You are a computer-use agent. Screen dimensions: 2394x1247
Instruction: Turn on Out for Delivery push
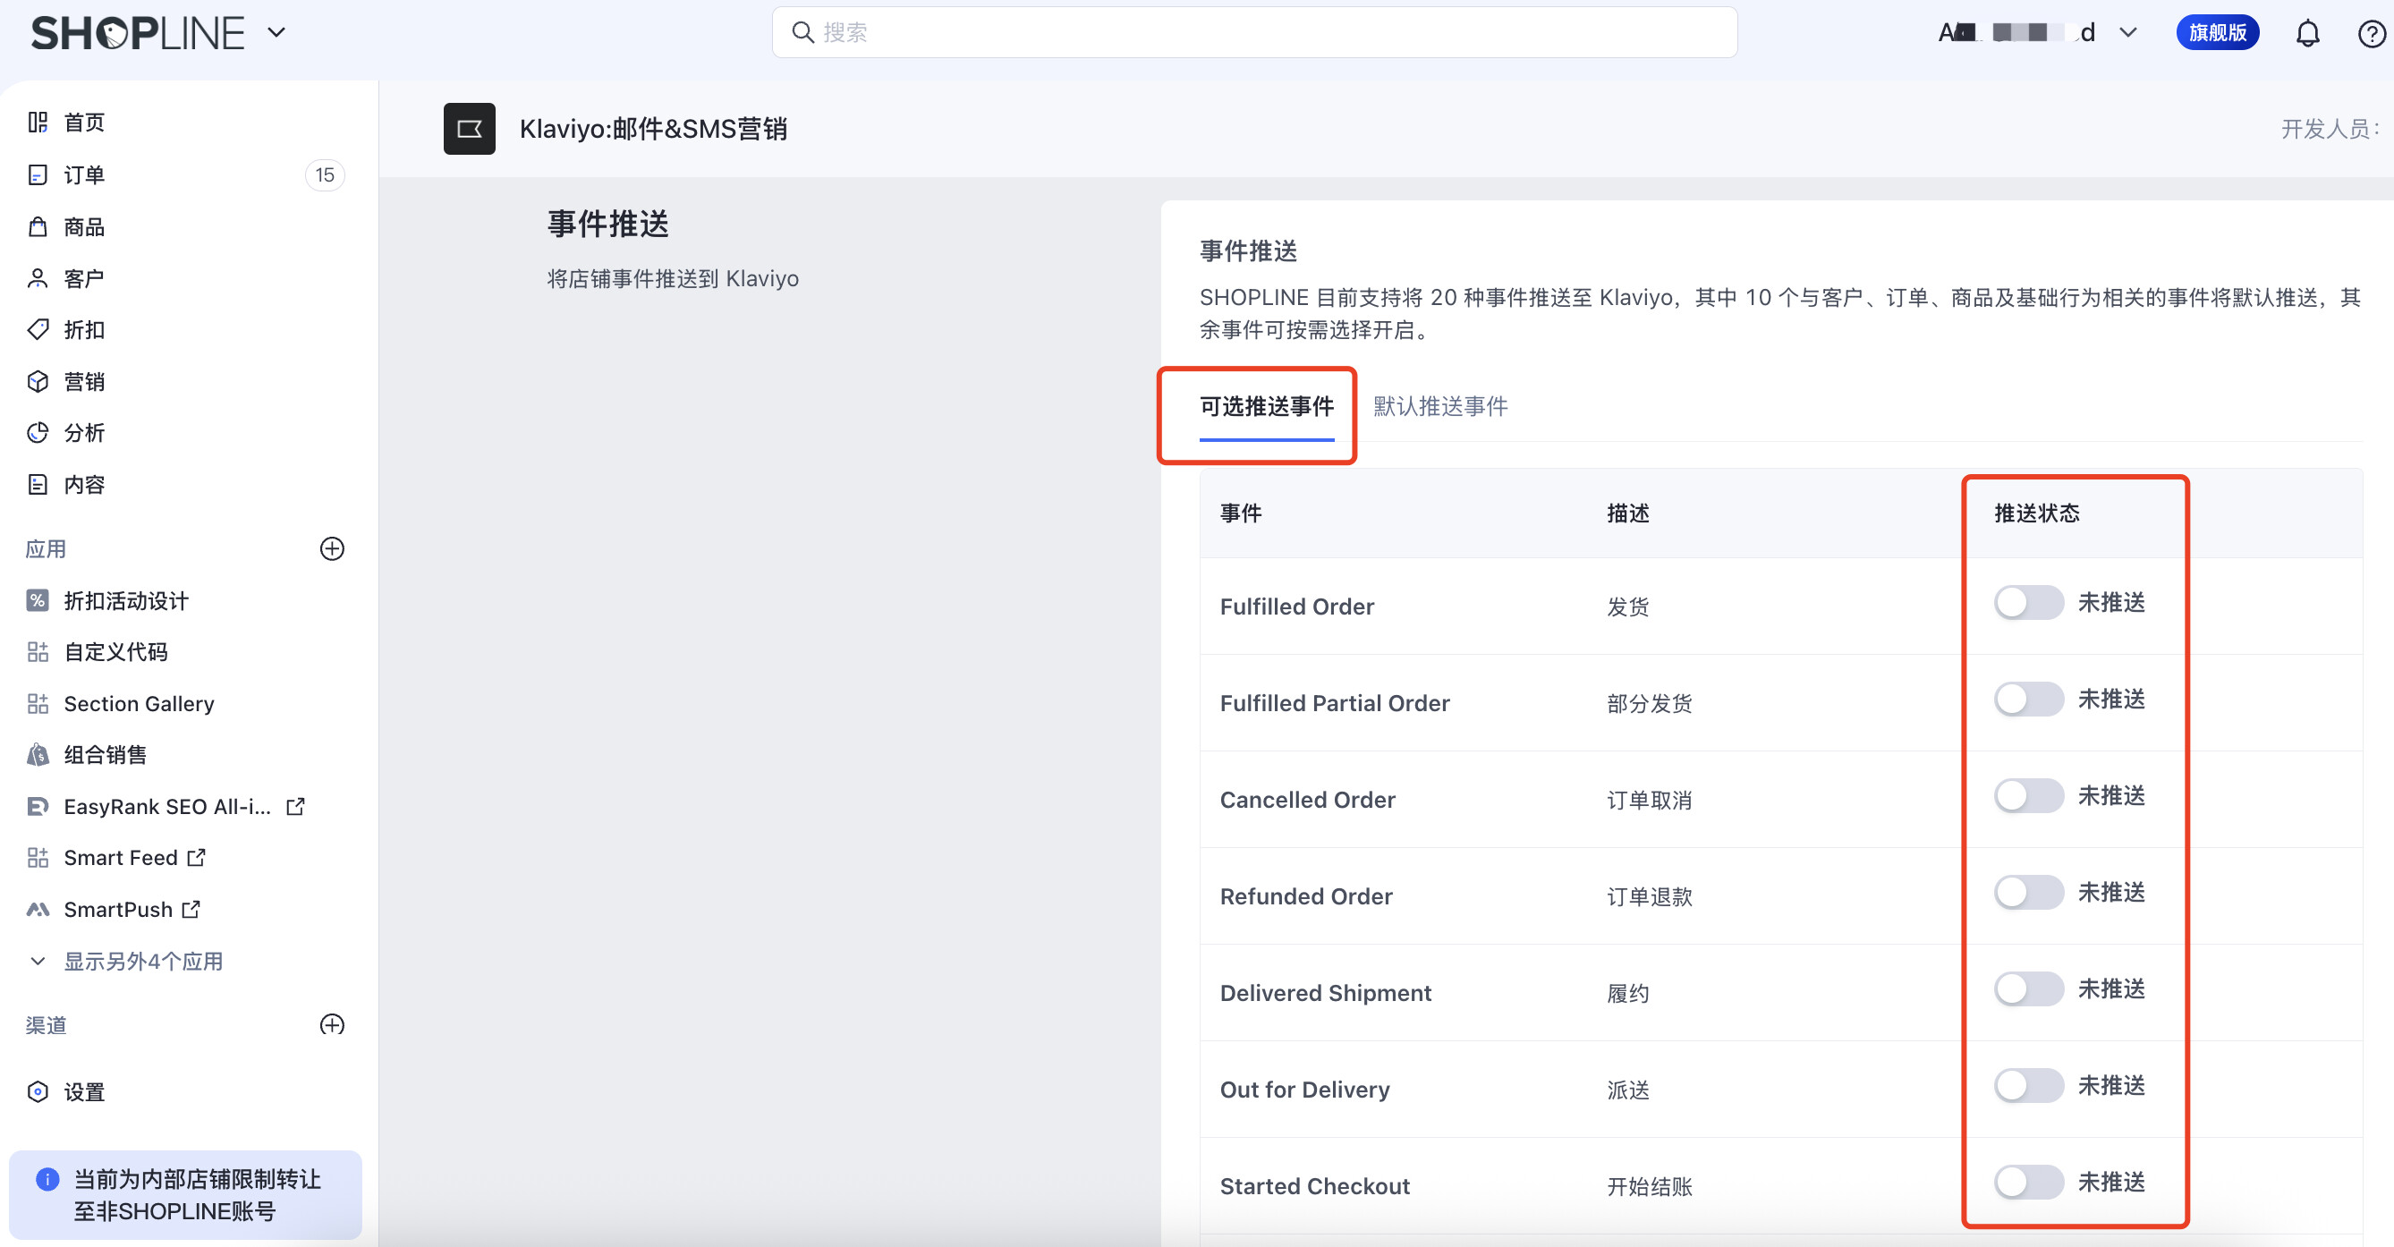pyautogui.click(x=2028, y=1085)
